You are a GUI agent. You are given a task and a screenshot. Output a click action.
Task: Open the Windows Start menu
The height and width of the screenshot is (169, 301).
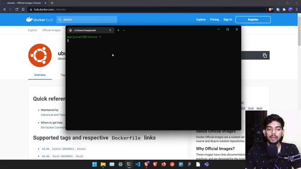95,164
